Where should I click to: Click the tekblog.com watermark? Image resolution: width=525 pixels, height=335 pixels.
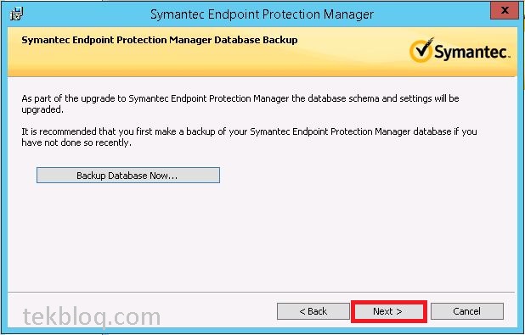(x=92, y=316)
